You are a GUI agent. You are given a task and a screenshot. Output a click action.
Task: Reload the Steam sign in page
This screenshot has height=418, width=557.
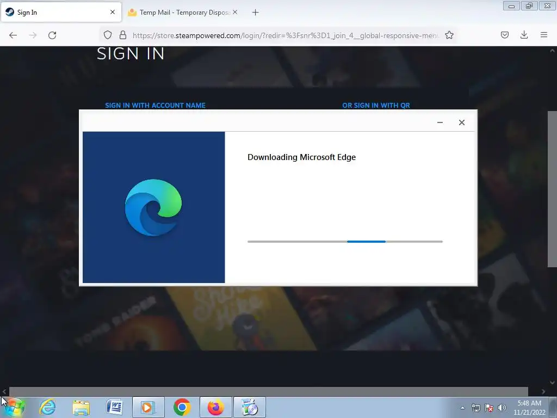tap(52, 35)
